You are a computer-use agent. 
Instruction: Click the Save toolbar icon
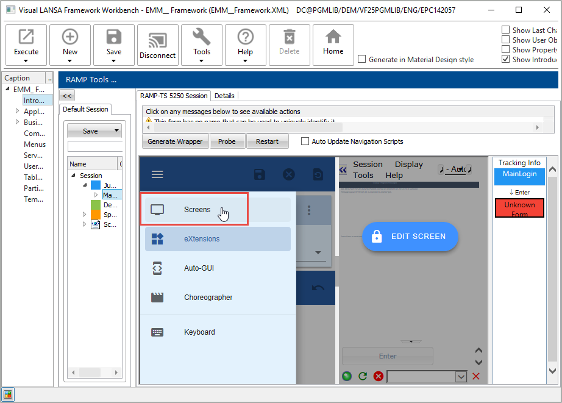(x=114, y=37)
